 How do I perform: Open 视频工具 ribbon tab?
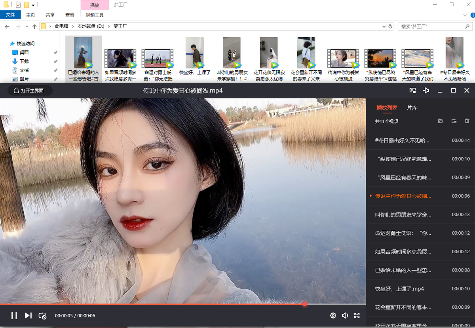pos(95,15)
